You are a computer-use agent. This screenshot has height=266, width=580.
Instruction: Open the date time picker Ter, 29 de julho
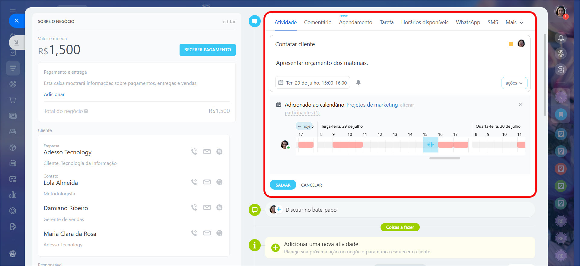click(x=313, y=83)
